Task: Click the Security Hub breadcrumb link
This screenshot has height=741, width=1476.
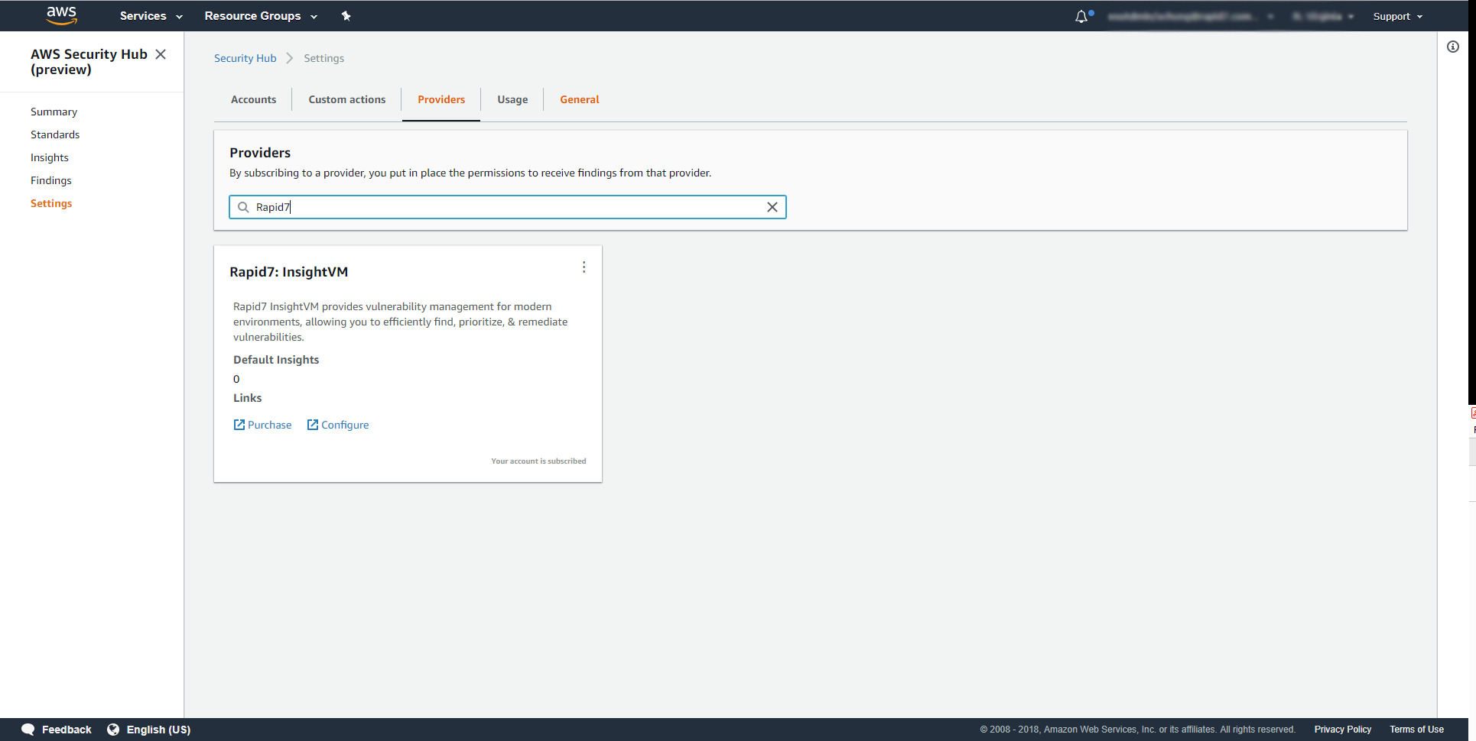Action: [245, 58]
